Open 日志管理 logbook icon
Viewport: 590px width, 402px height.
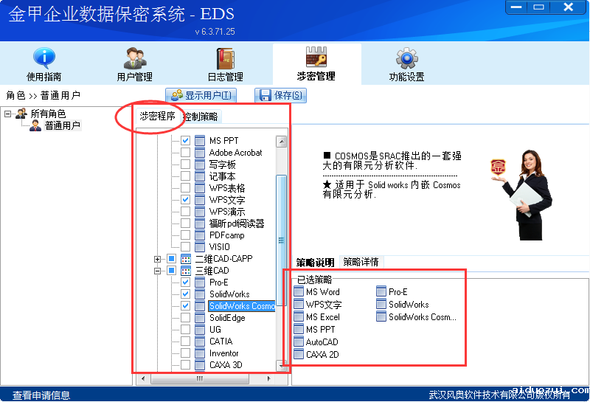226,58
